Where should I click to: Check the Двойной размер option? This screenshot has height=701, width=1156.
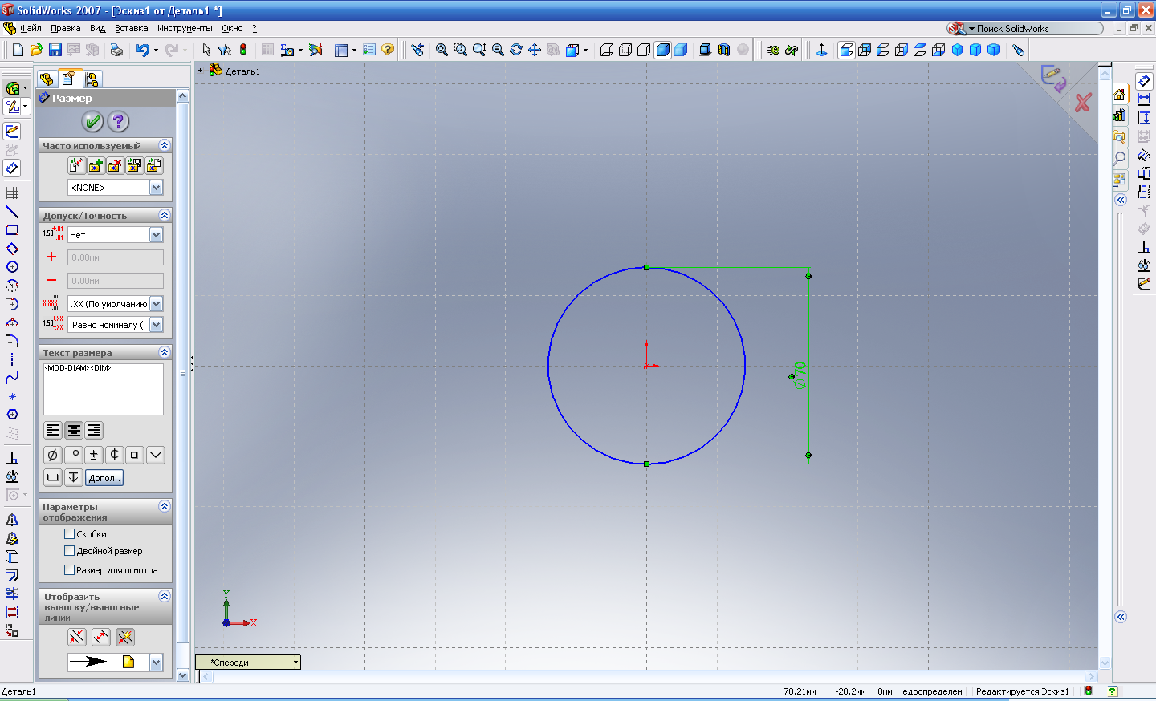(x=69, y=551)
